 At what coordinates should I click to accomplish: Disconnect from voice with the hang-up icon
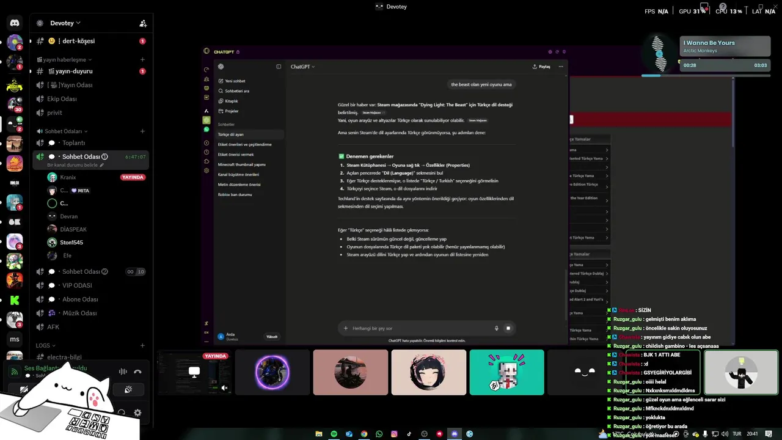click(x=137, y=372)
